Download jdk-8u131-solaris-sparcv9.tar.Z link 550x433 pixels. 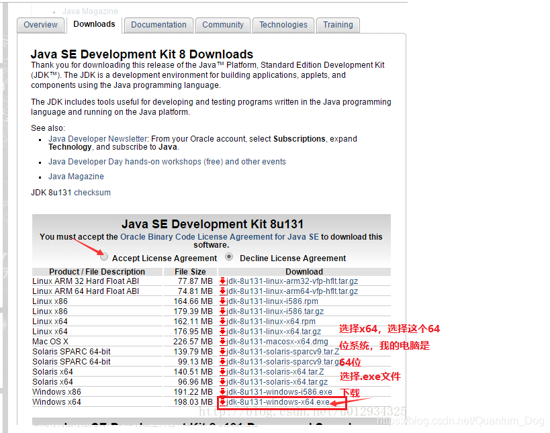283,352
